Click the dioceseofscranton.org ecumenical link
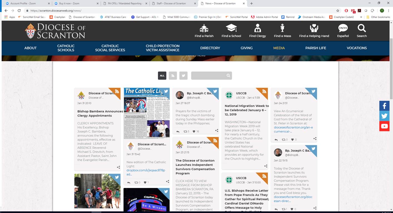The height and width of the screenshot is (213, 393). click(293, 129)
